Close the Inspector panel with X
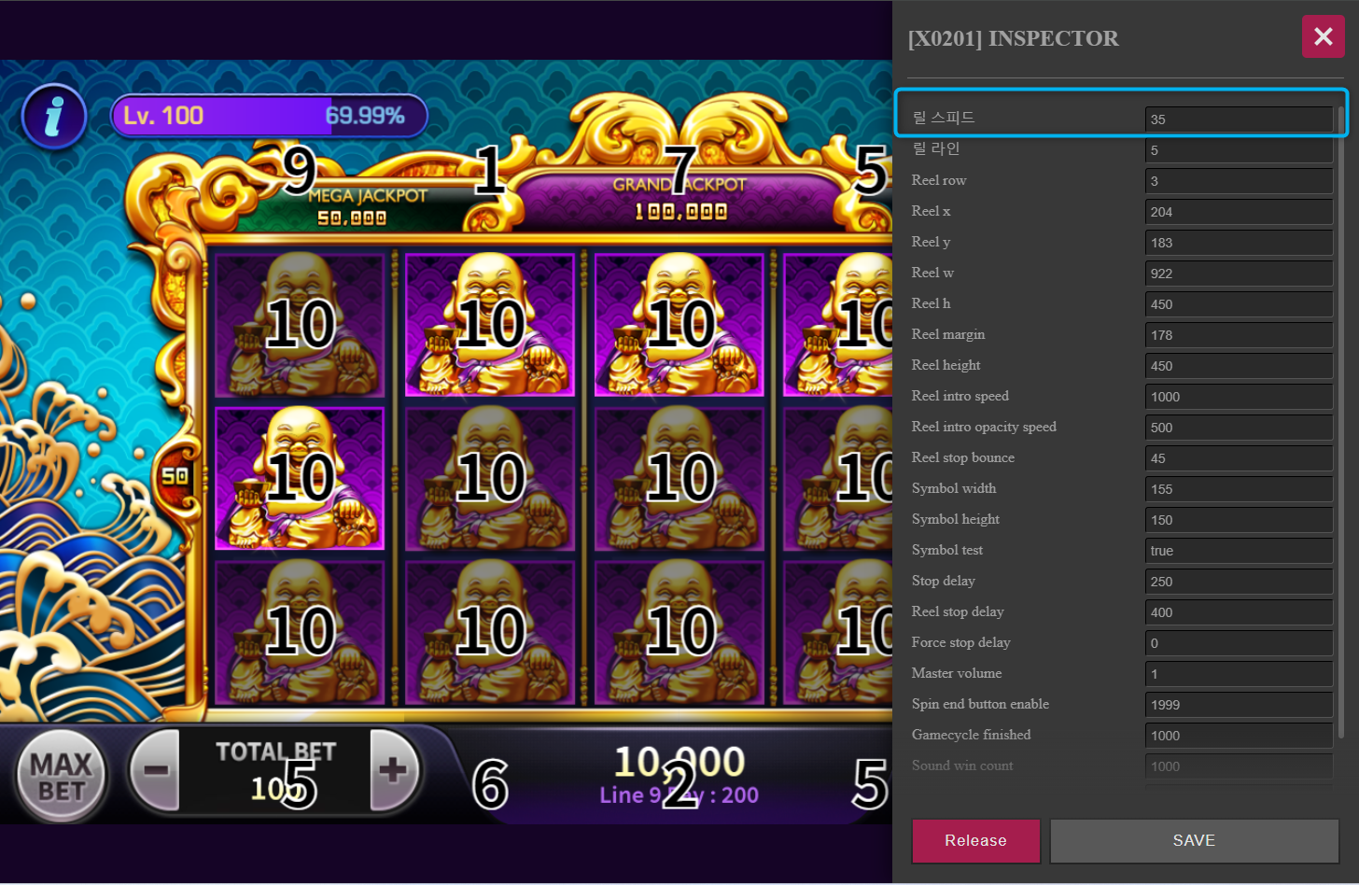This screenshot has width=1359, height=885. click(1324, 36)
